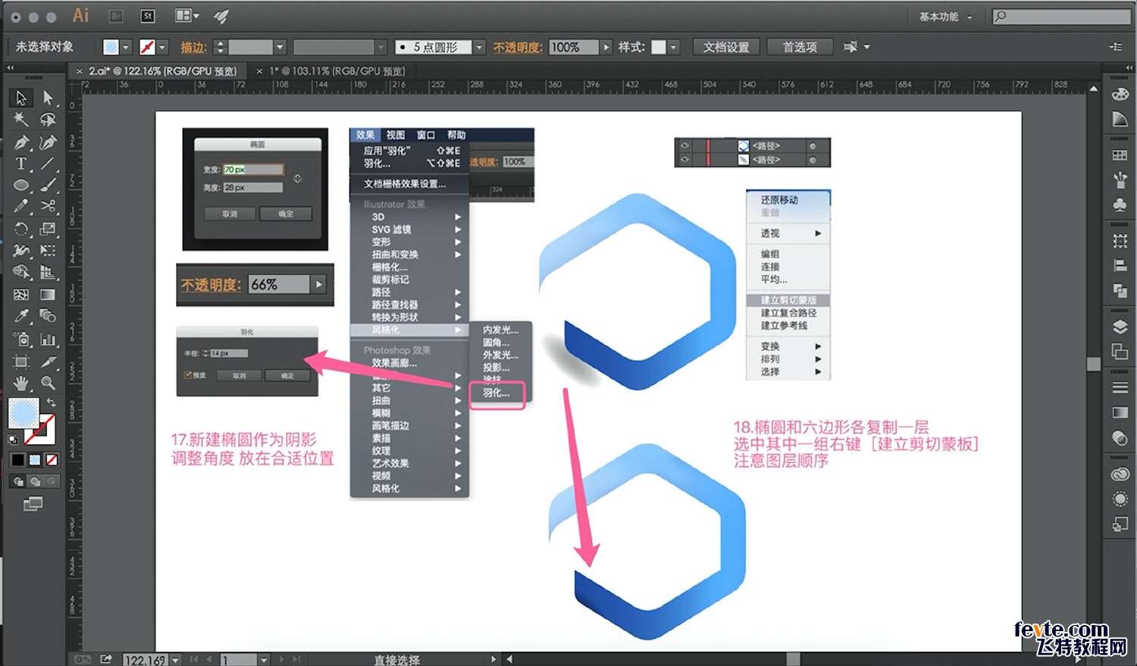Select the Artboard tool
Image resolution: width=1137 pixels, height=666 pixels.
click(x=21, y=361)
